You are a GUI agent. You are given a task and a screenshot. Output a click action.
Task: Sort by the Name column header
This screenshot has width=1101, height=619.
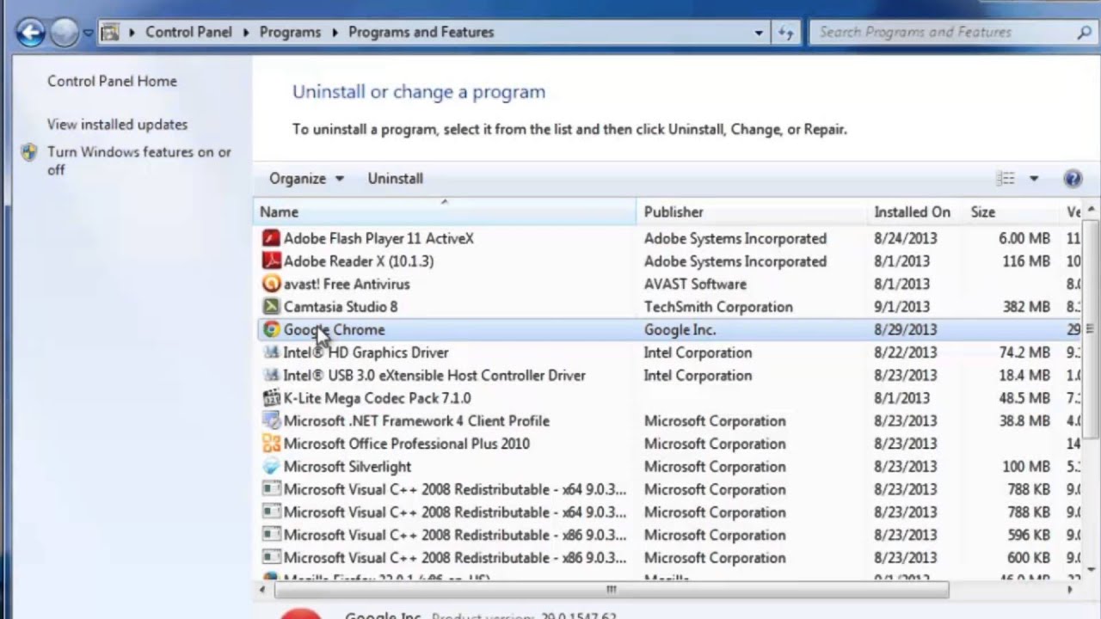coord(445,211)
